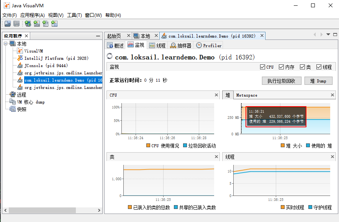339x222 pixels.
Task: Click the 执行垃圾回收 button
Action: (x=282, y=81)
